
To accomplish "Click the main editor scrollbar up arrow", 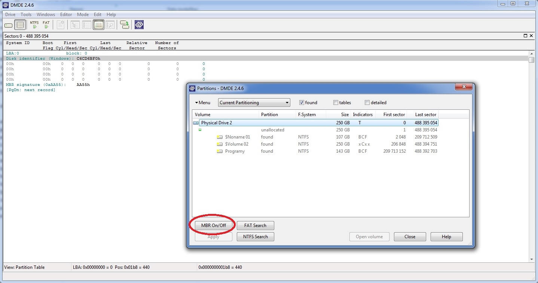I will (532, 54).
